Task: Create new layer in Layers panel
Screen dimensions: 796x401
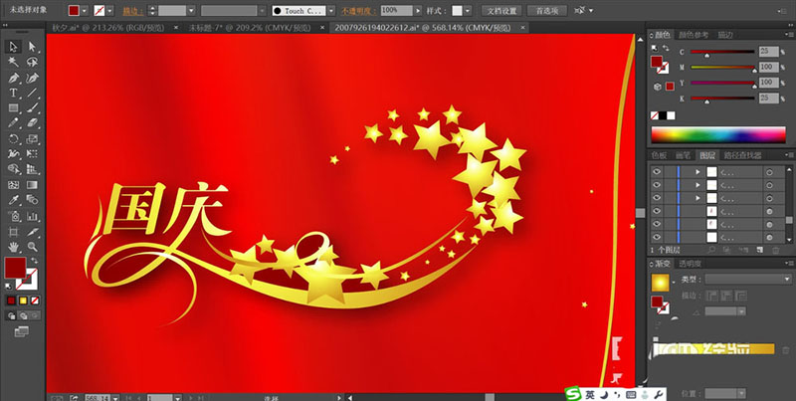Action: tap(759, 250)
